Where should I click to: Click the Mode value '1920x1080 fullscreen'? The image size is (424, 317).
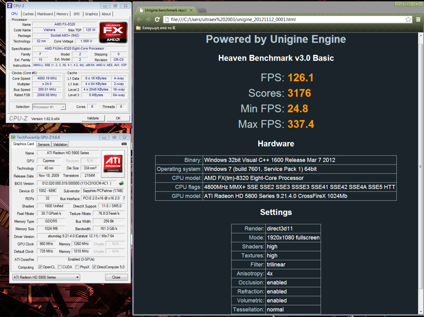pos(293,238)
